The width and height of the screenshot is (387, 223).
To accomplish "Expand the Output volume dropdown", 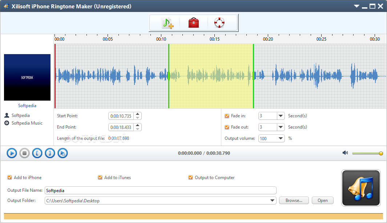I will click(281, 138).
